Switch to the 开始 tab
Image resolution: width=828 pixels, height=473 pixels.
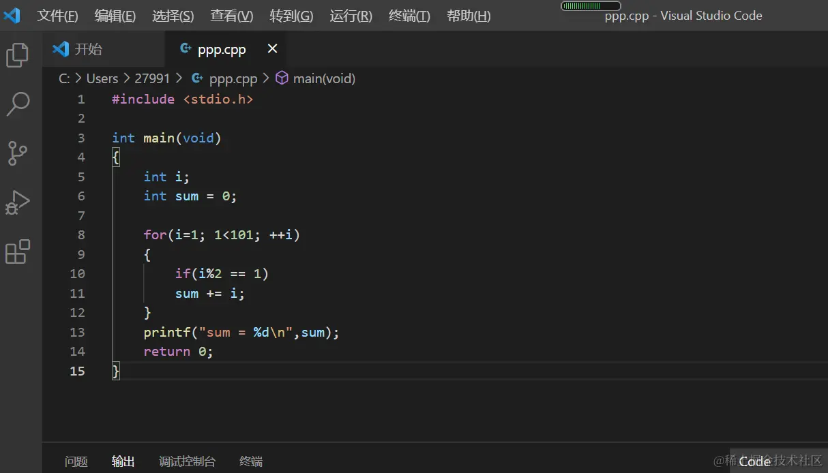(104, 49)
